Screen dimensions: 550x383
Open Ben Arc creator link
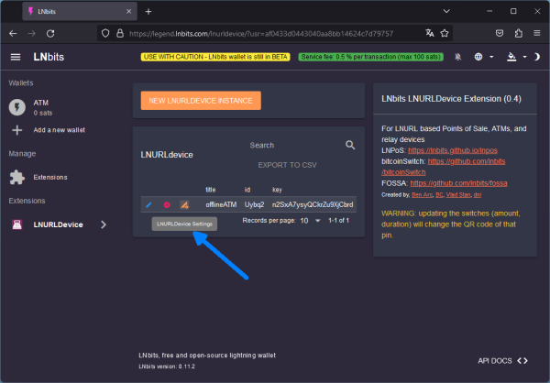[x=422, y=194]
